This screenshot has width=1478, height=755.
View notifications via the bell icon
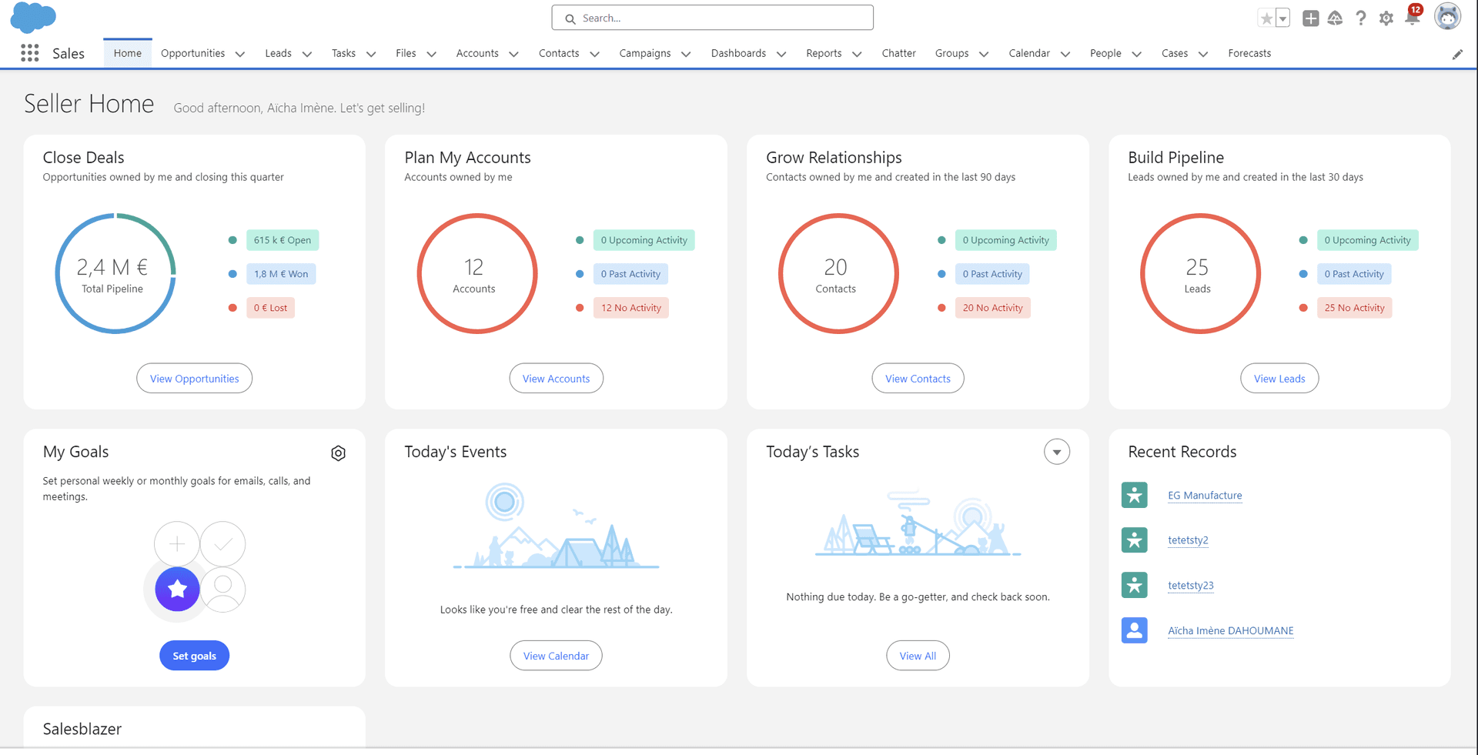pos(1412,18)
